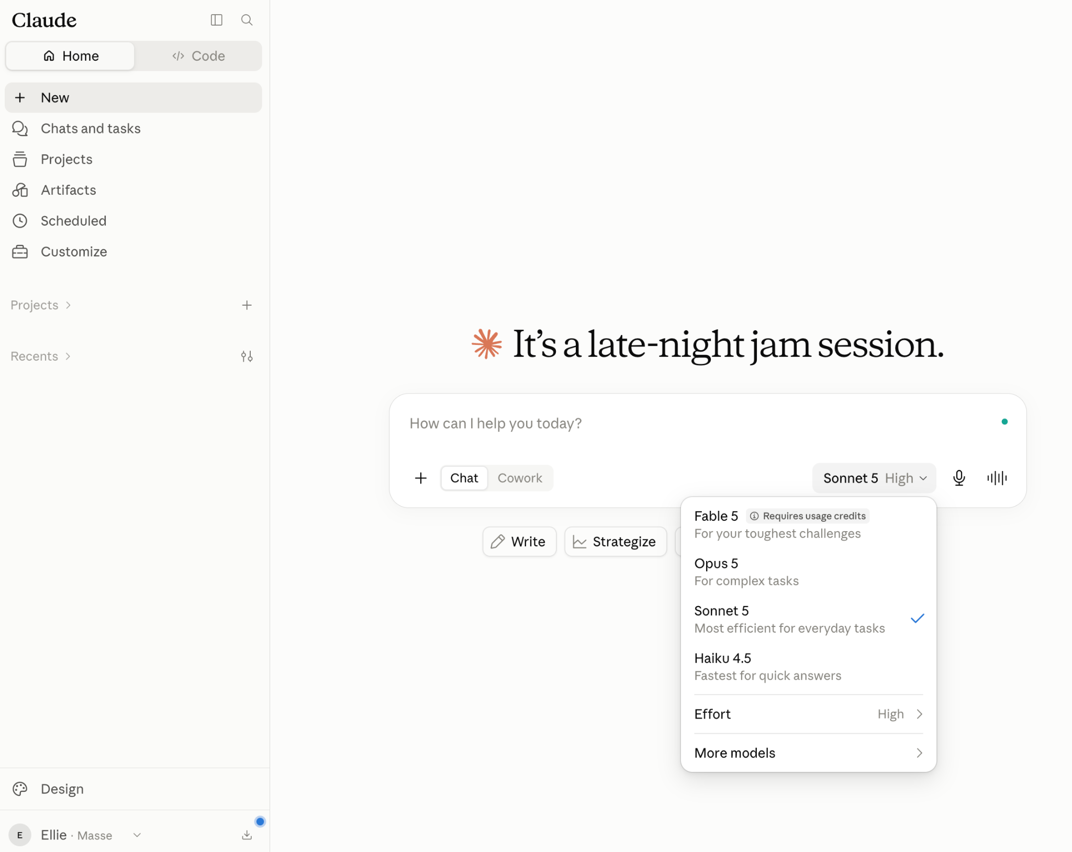Click the orange Claude spark logo

click(x=487, y=344)
